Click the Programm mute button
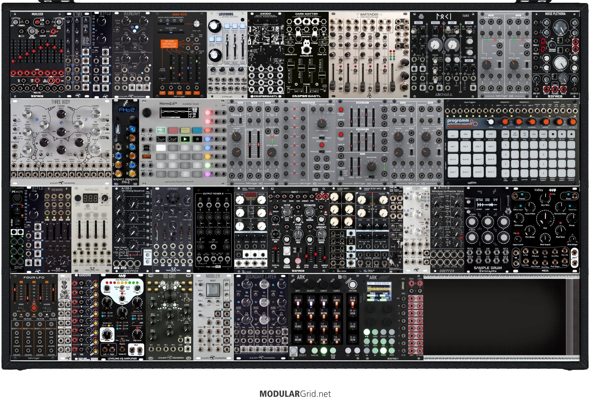 point(490,134)
